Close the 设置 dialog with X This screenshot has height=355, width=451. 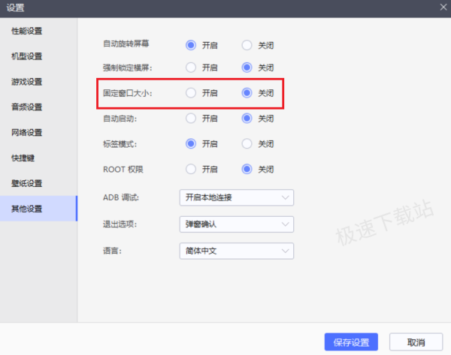click(443, 8)
